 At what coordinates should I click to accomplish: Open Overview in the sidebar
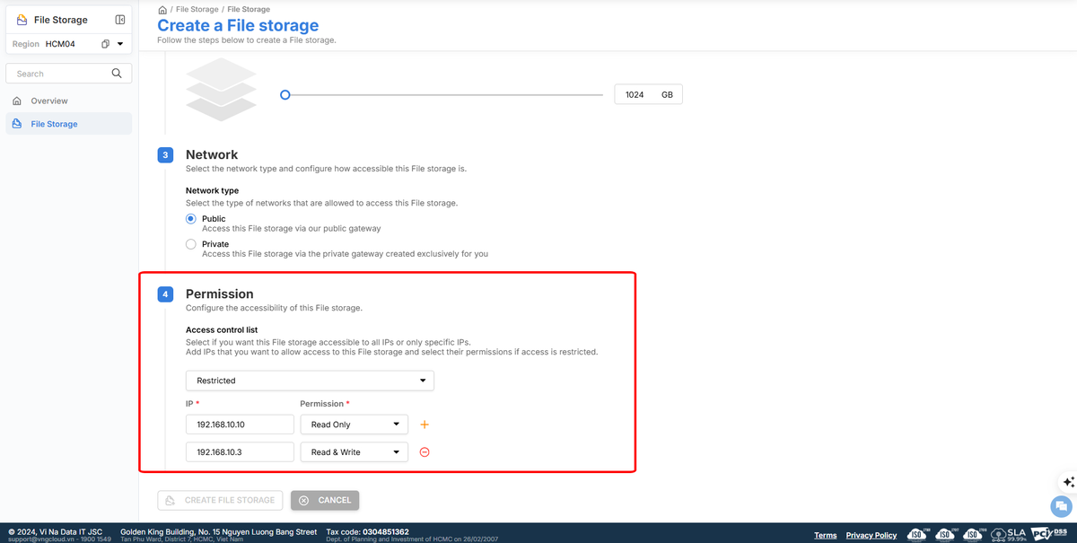click(x=49, y=101)
